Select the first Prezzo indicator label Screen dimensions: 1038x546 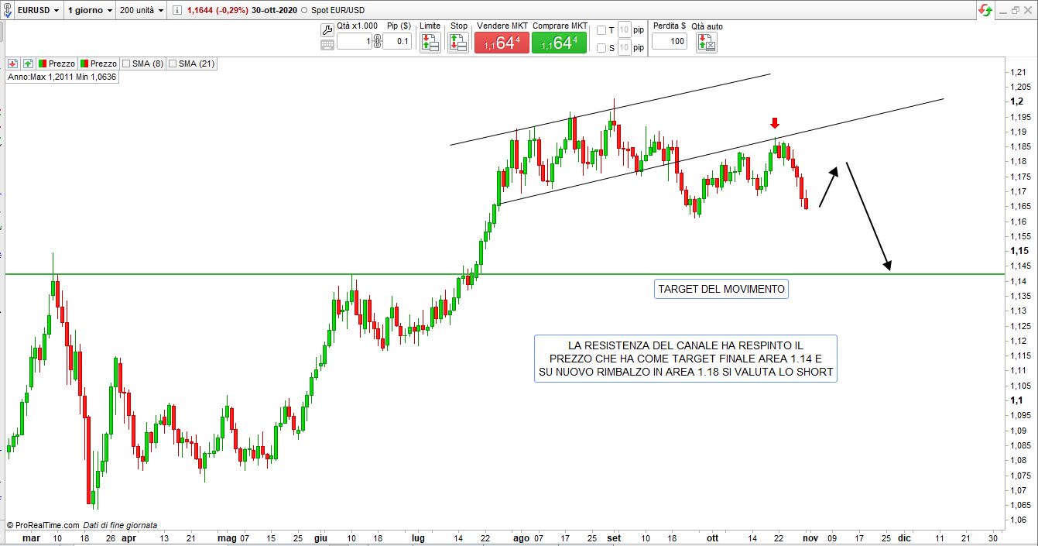[x=57, y=64]
